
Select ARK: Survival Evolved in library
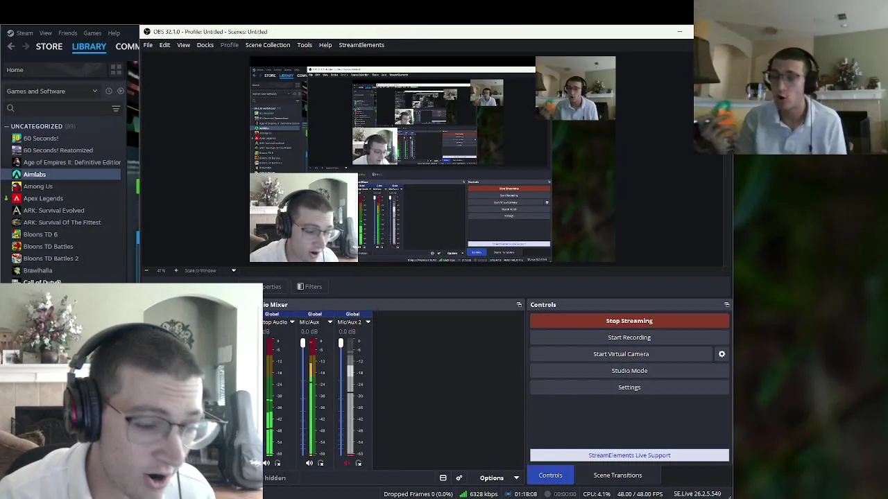click(x=53, y=211)
